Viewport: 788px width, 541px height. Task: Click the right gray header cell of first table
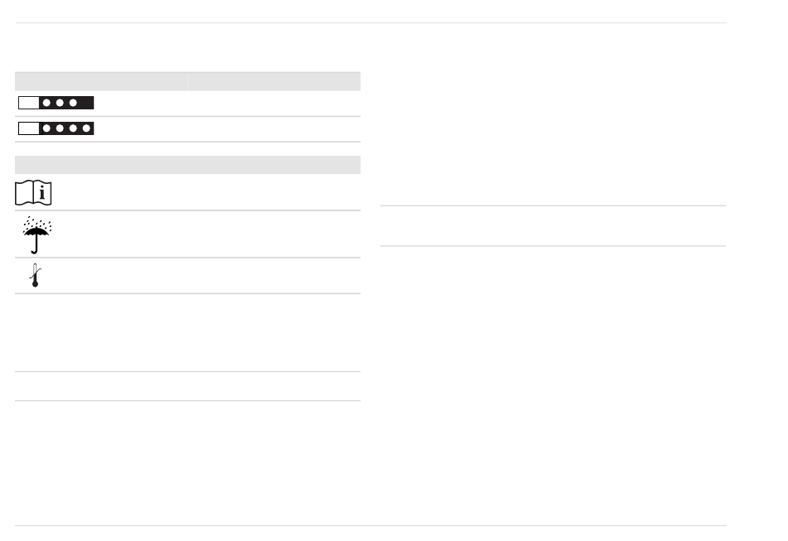(x=274, y=81)
